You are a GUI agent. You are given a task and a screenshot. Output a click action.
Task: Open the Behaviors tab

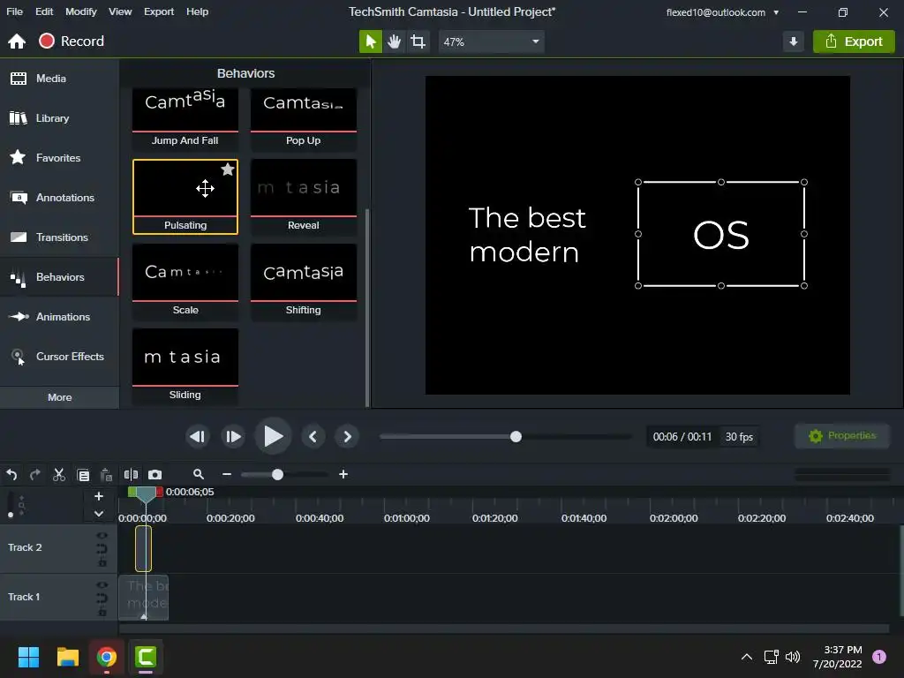point(59,277)
